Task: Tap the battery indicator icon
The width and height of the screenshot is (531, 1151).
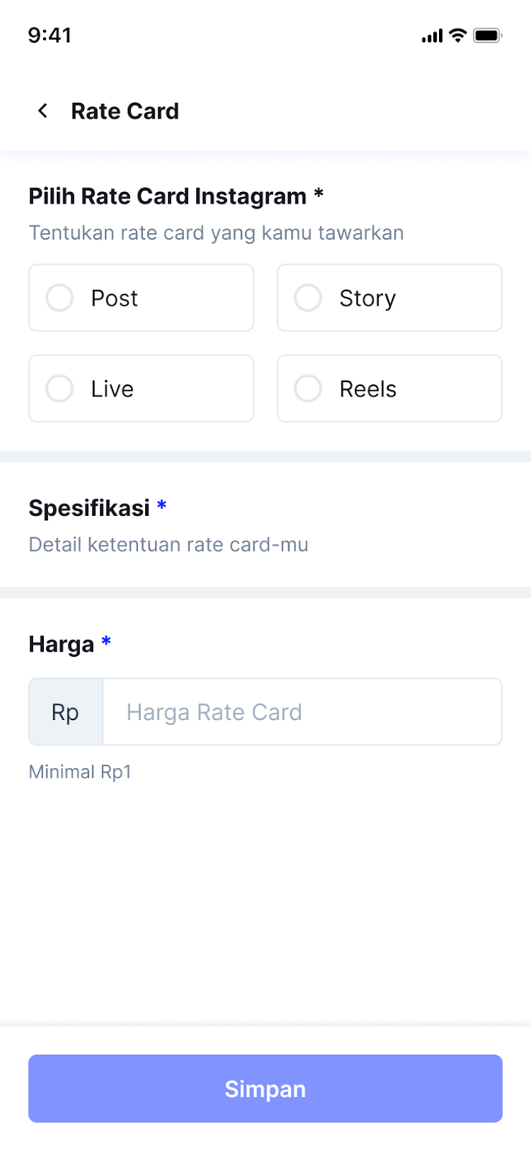Action: [487, 35]
